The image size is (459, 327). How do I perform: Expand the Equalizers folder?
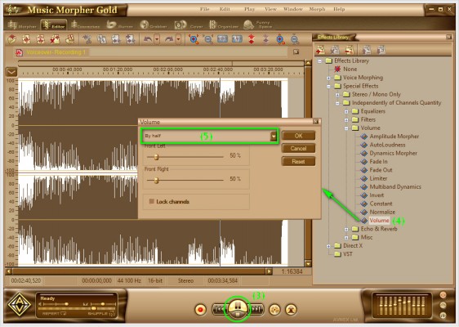(346, 112)
